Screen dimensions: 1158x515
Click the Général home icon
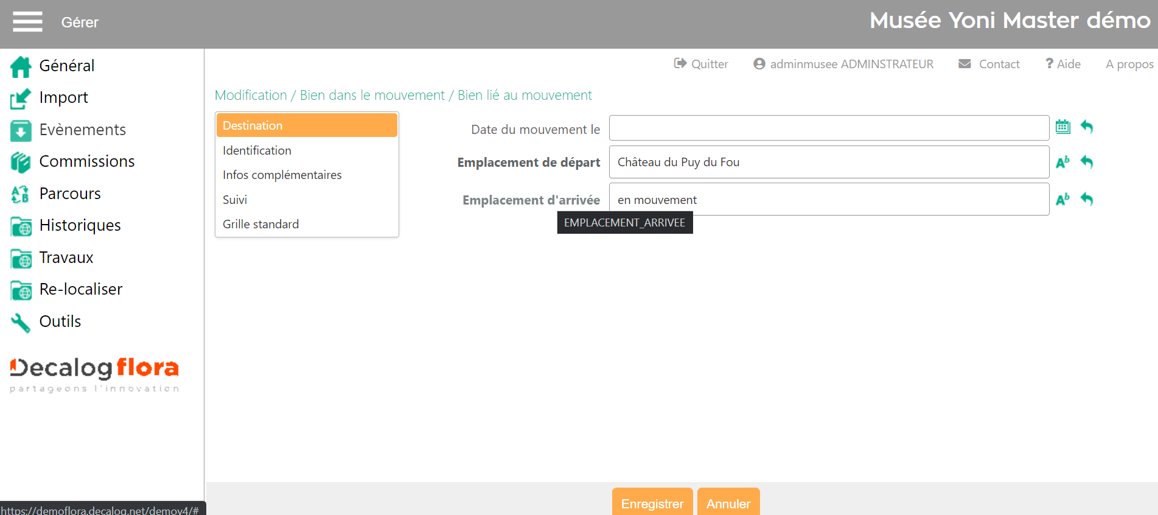(x=21, y=66)
